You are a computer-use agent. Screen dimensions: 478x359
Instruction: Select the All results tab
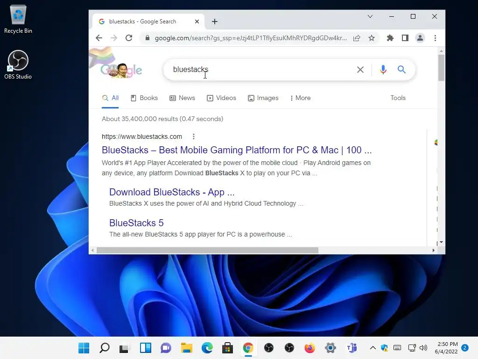tap(110, 98)
